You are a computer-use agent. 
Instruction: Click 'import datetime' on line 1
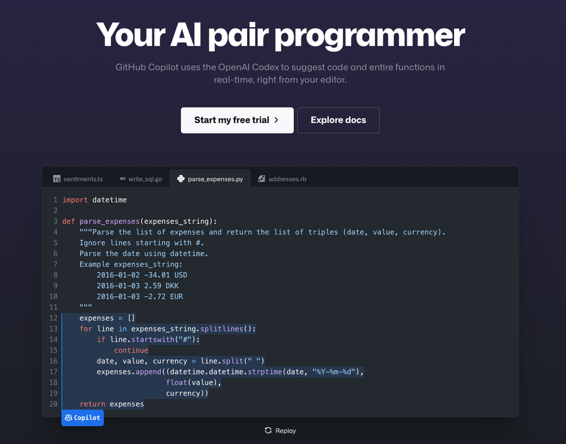click(x=94, y=199)
